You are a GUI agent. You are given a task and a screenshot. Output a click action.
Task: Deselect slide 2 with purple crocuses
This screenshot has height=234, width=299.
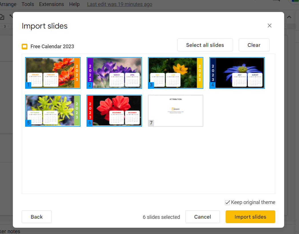114,73
